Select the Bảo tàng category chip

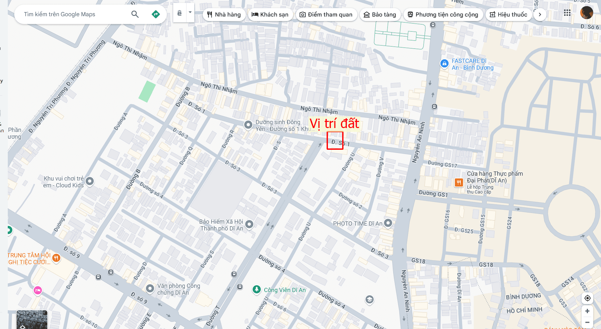pos(380,15)
